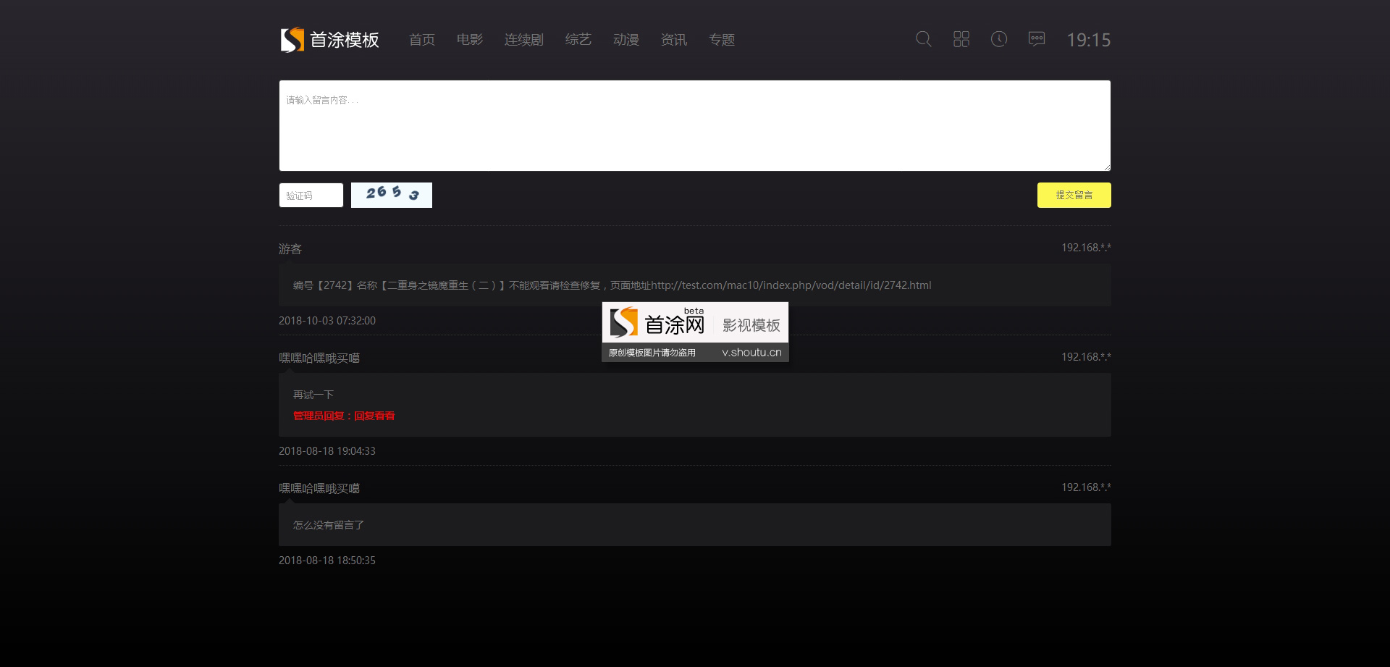The width and height of the screenshot is (1390, 667).
Task: Go to 首页 in the navigation
Action: pos(422,40)
